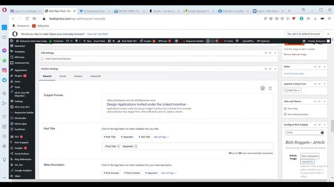334x187 pixels.
Task: Click the heart bookmark icon in address bar
Action: tap(294, 19)
